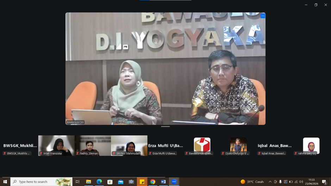This screenshot has height=186, width=331.
Task: Open the notification center with 3 notifications
Action: (324, 182)
